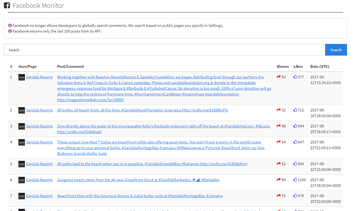The image size is (353, 211).
Task: Click the second info icon about 100 posts
Action: [10, 31]
